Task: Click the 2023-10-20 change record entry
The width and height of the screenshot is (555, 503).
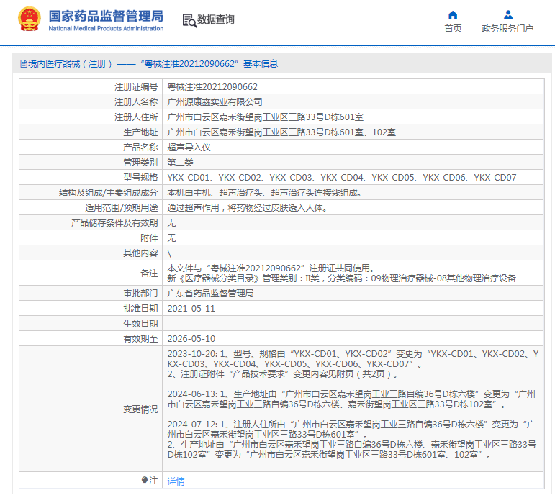Action: [353, 363]
